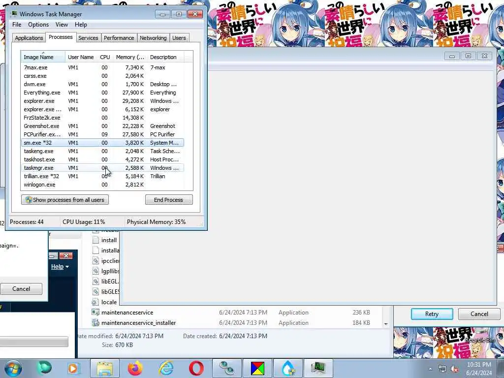Open the Options menu in Task Manager
Screen dimensions: 504x378
coord(38,25)
